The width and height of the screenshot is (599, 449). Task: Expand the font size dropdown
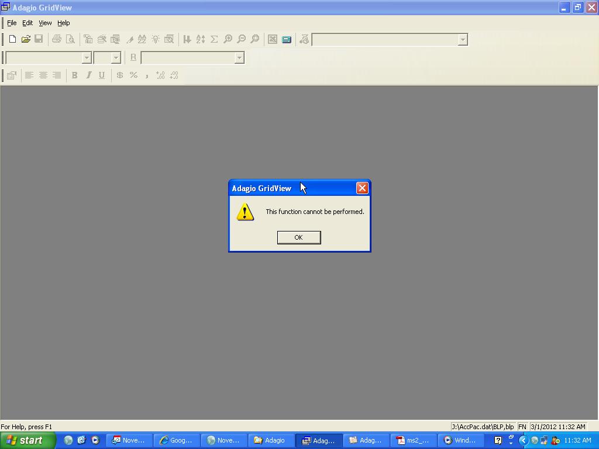116,57
